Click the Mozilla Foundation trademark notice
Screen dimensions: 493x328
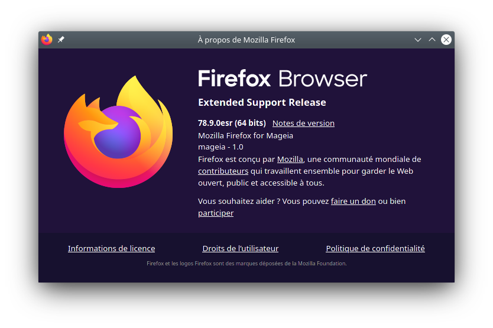(246, 264)
